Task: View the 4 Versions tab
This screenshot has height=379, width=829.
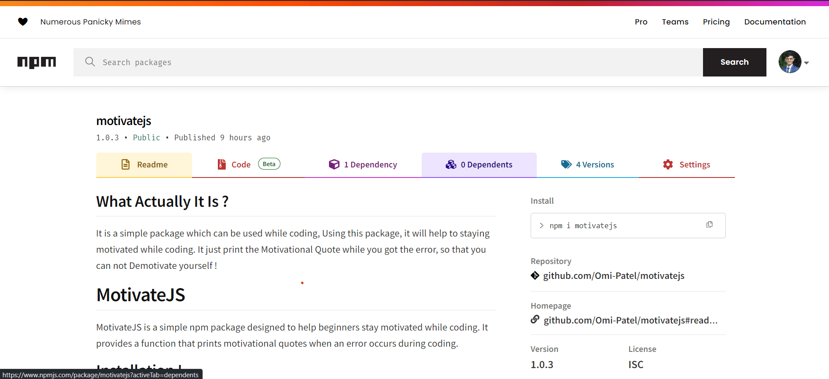Action: 588,165
